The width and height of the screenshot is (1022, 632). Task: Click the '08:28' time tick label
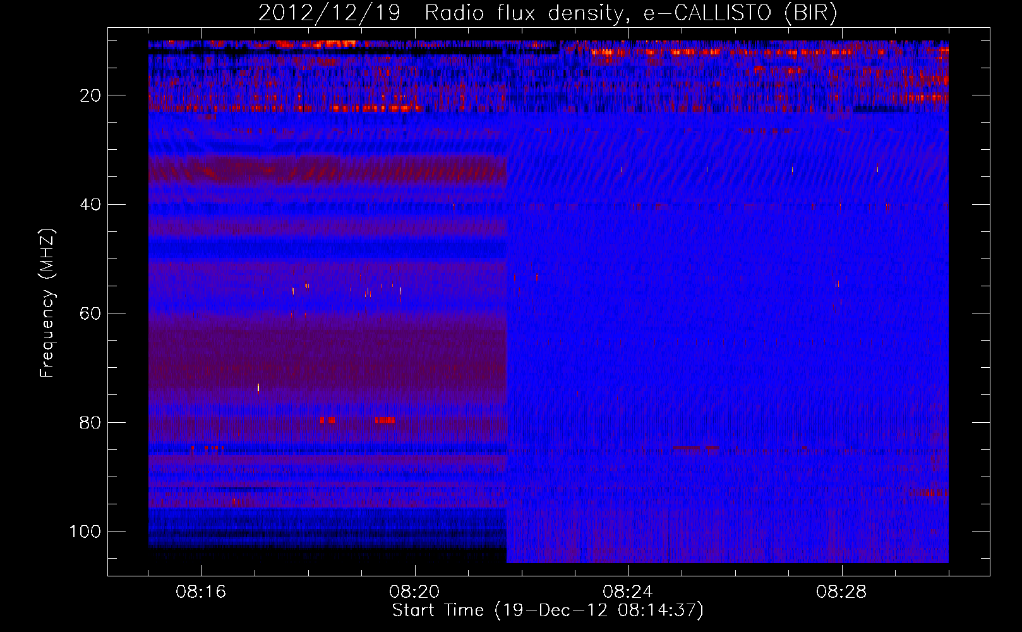tap(842, 592)
